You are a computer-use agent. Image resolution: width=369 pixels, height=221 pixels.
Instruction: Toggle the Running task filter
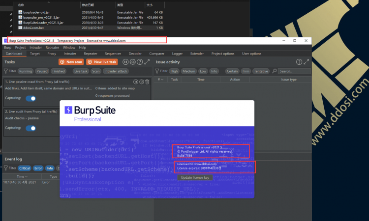click(26, 71)
